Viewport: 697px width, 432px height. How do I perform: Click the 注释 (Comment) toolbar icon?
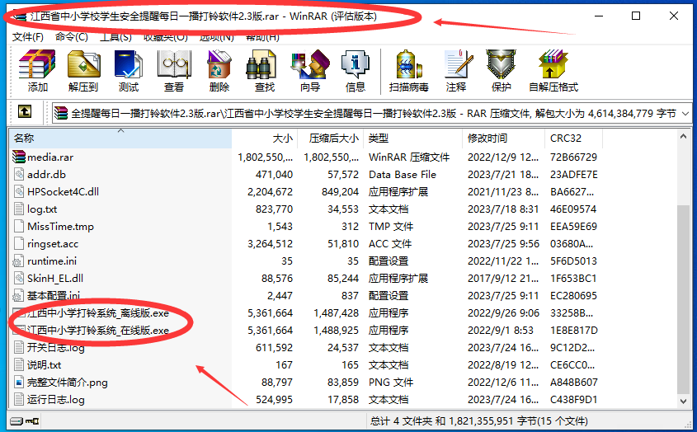click(x=457, y=65)
